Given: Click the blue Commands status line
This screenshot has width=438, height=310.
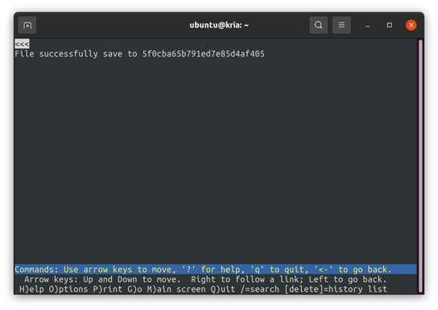Looking at the screenshot, I should point(216,270).
